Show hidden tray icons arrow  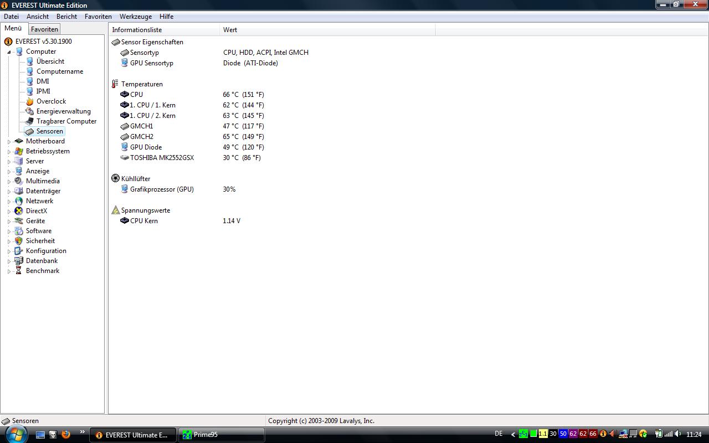[513, 435]
